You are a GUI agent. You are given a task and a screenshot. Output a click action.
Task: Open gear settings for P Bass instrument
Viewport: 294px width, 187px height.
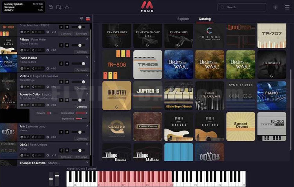tap(47, 50)
